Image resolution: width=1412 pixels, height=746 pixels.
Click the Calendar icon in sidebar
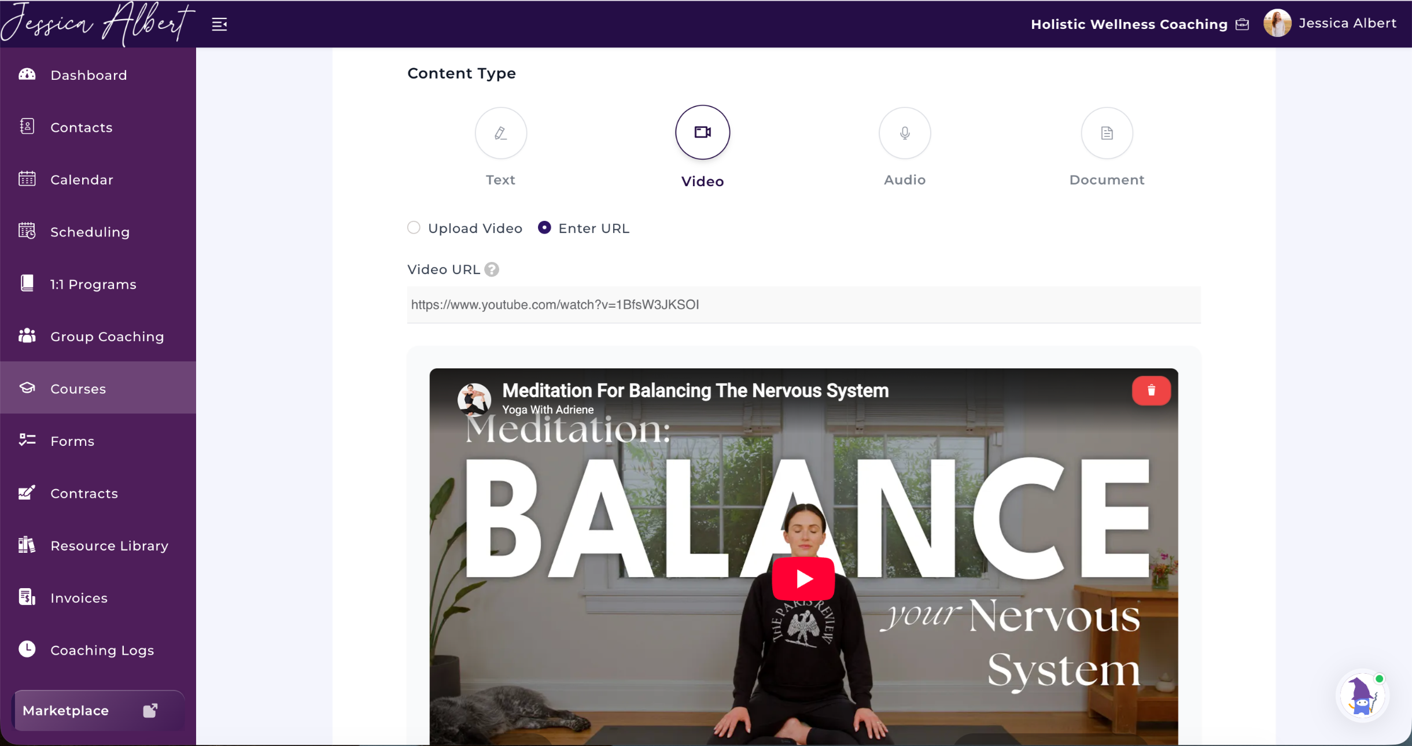(x=27, y=179)
